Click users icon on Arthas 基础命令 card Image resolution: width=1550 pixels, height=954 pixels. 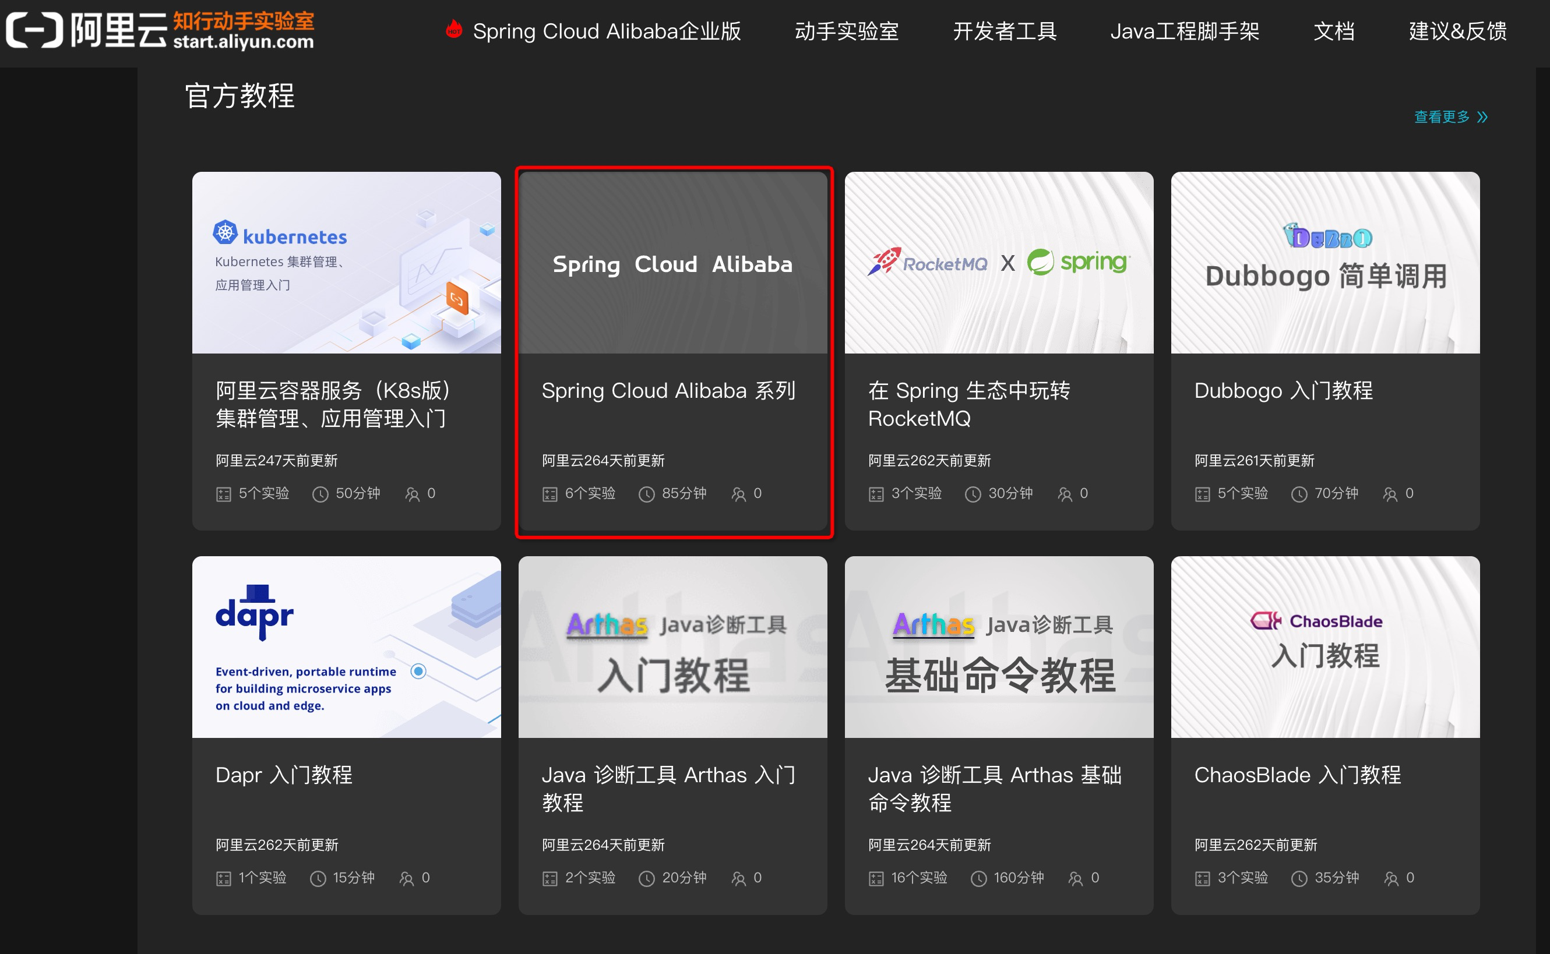pos(1076,878)
